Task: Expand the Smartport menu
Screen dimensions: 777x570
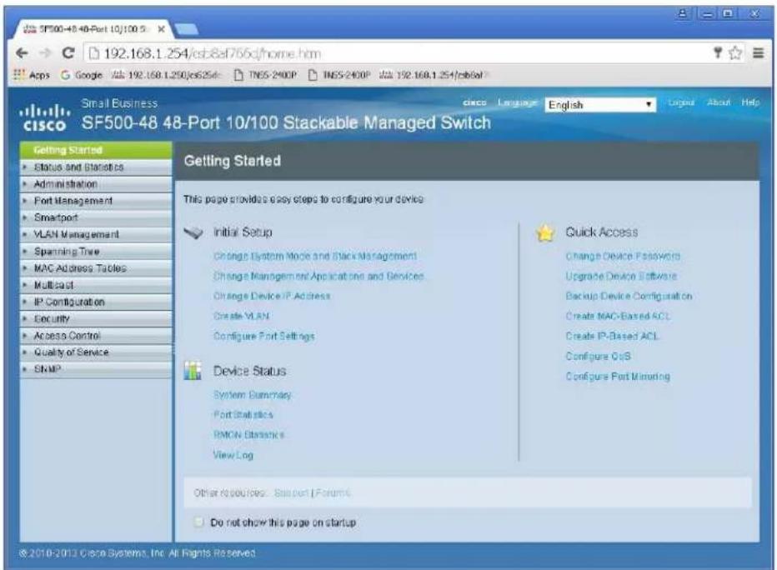Action: (x=96, y=217)
